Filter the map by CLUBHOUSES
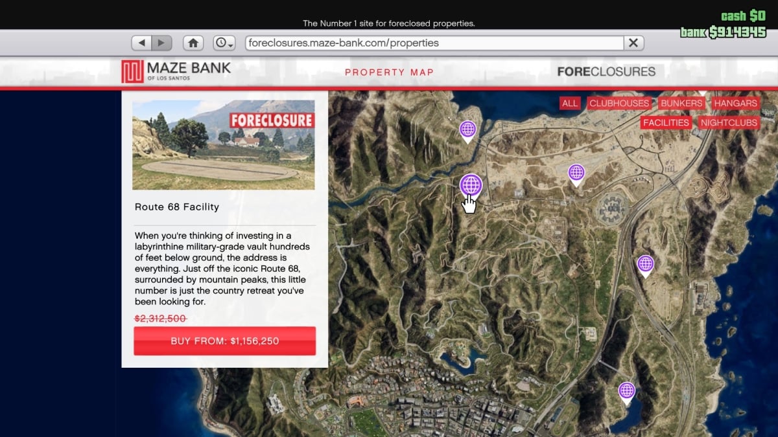The width and height of the screenshot is (778, 437). 619,104
